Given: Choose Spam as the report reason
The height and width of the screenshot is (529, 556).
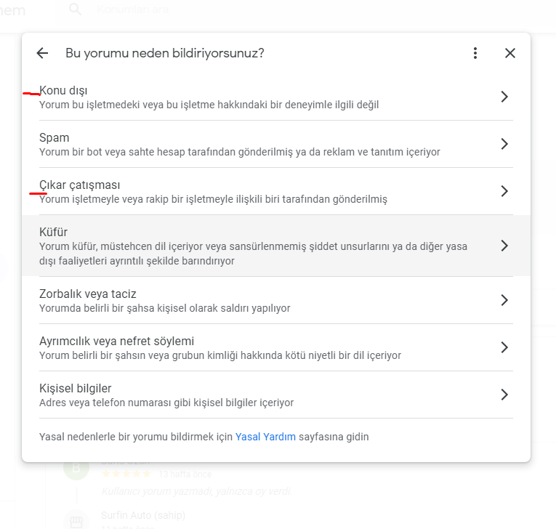Looking at the screenshot, I should [x=276, y=145].
